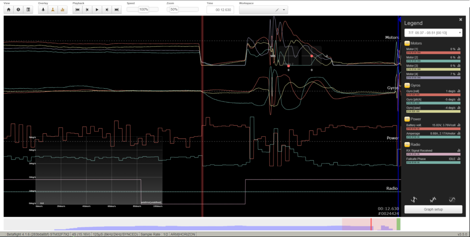Open the log selector 7/7: 05:37 - 05:51
Screen dimensions: 470x237
433,33
